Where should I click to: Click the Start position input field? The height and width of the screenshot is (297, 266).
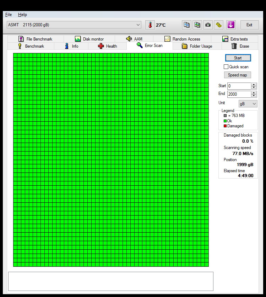(239, 86)
